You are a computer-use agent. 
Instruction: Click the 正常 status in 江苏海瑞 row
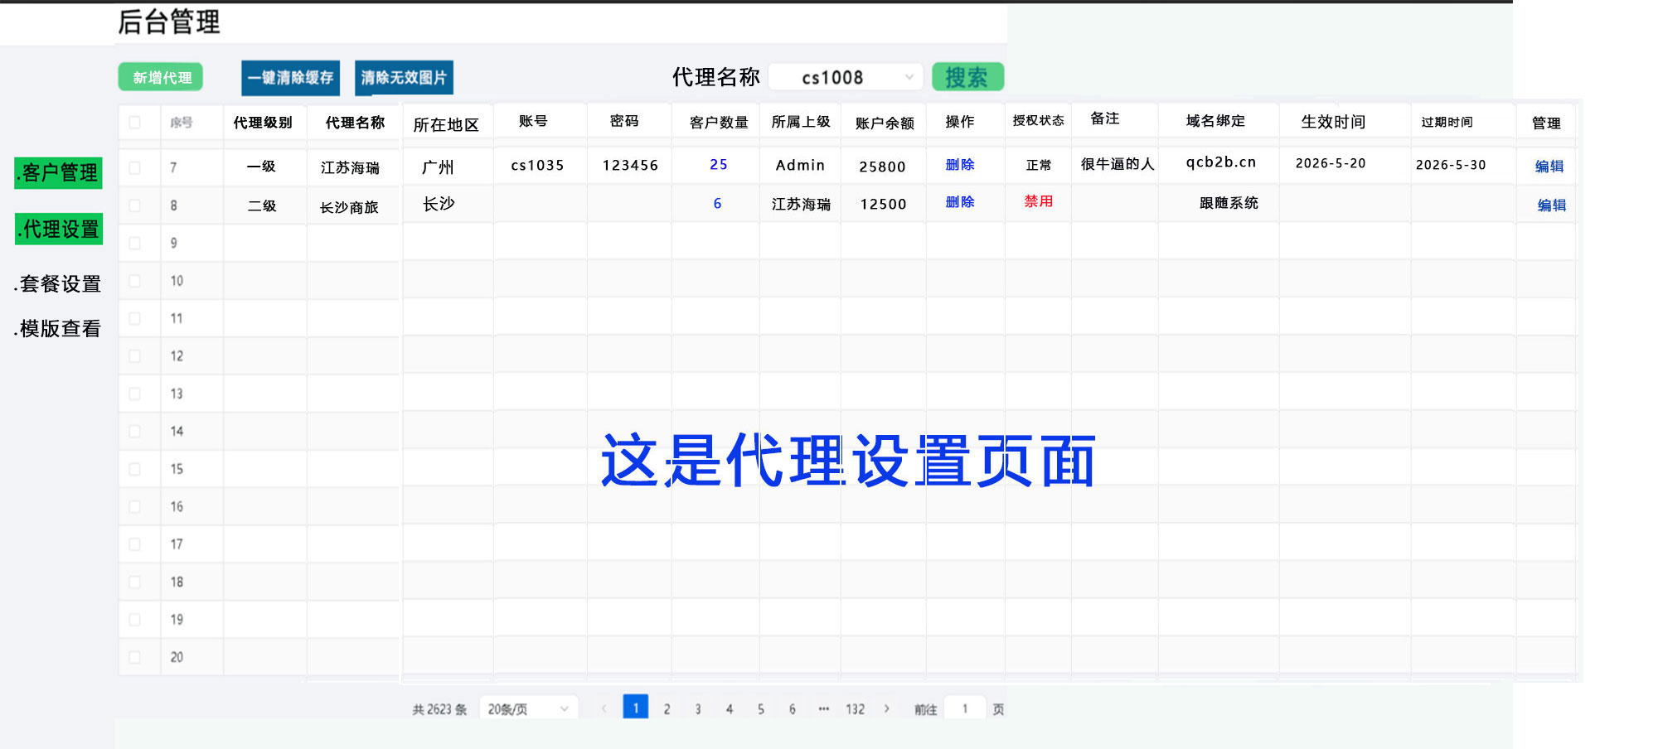pos(1039,165)
